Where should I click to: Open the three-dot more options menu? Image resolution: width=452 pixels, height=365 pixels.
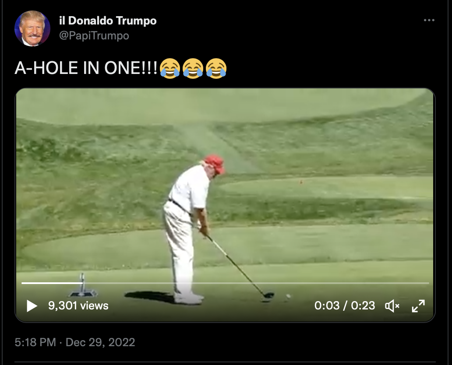click(x=429, y=20)
